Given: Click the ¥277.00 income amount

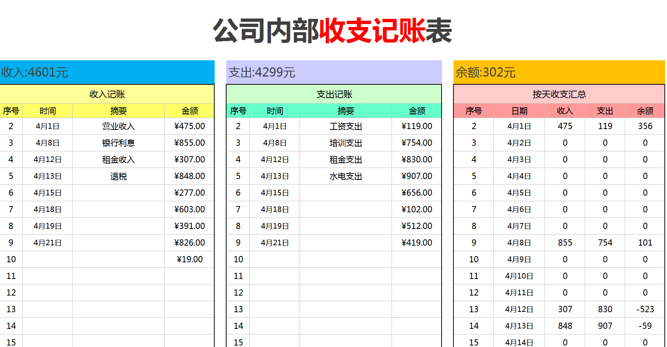Looking at the screenshot, I should pos(189,193).
